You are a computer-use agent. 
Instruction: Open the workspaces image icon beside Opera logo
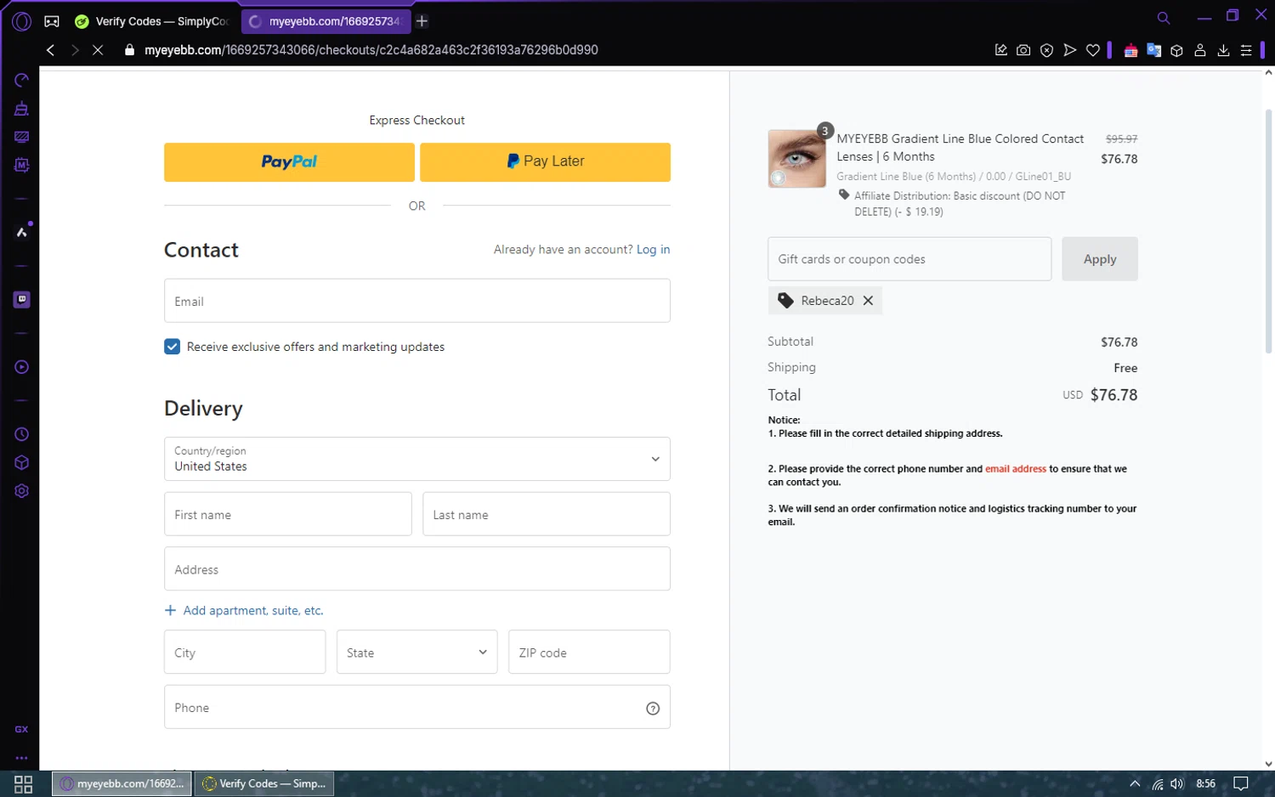[x=52, y=21]
